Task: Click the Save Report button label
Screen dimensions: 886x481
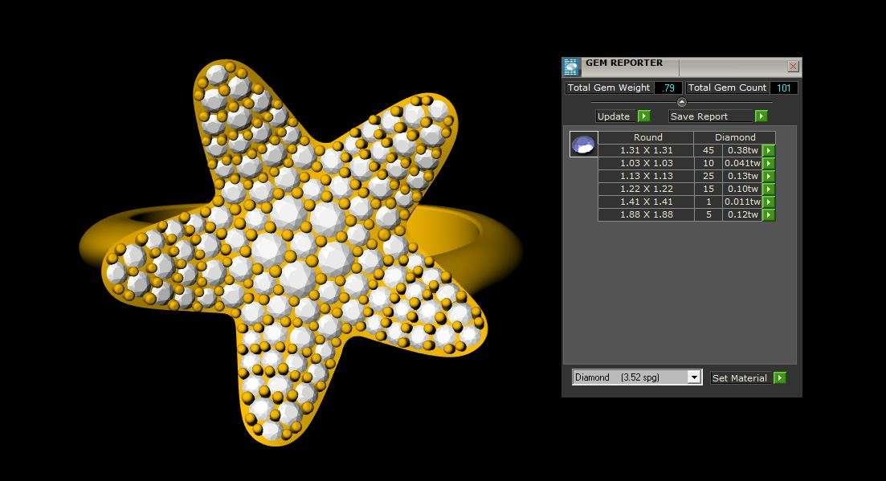Action: pos(699,116)
